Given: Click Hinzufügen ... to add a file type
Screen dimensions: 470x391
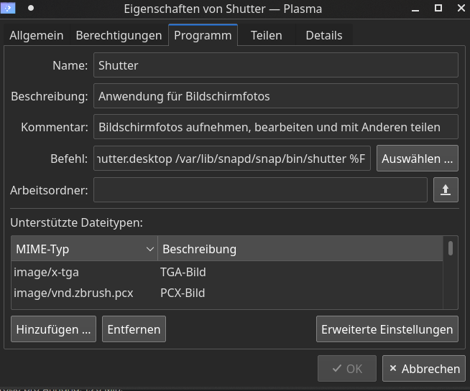Looking at the screenshot, I should pyautogui.click(x=54, y=329).
